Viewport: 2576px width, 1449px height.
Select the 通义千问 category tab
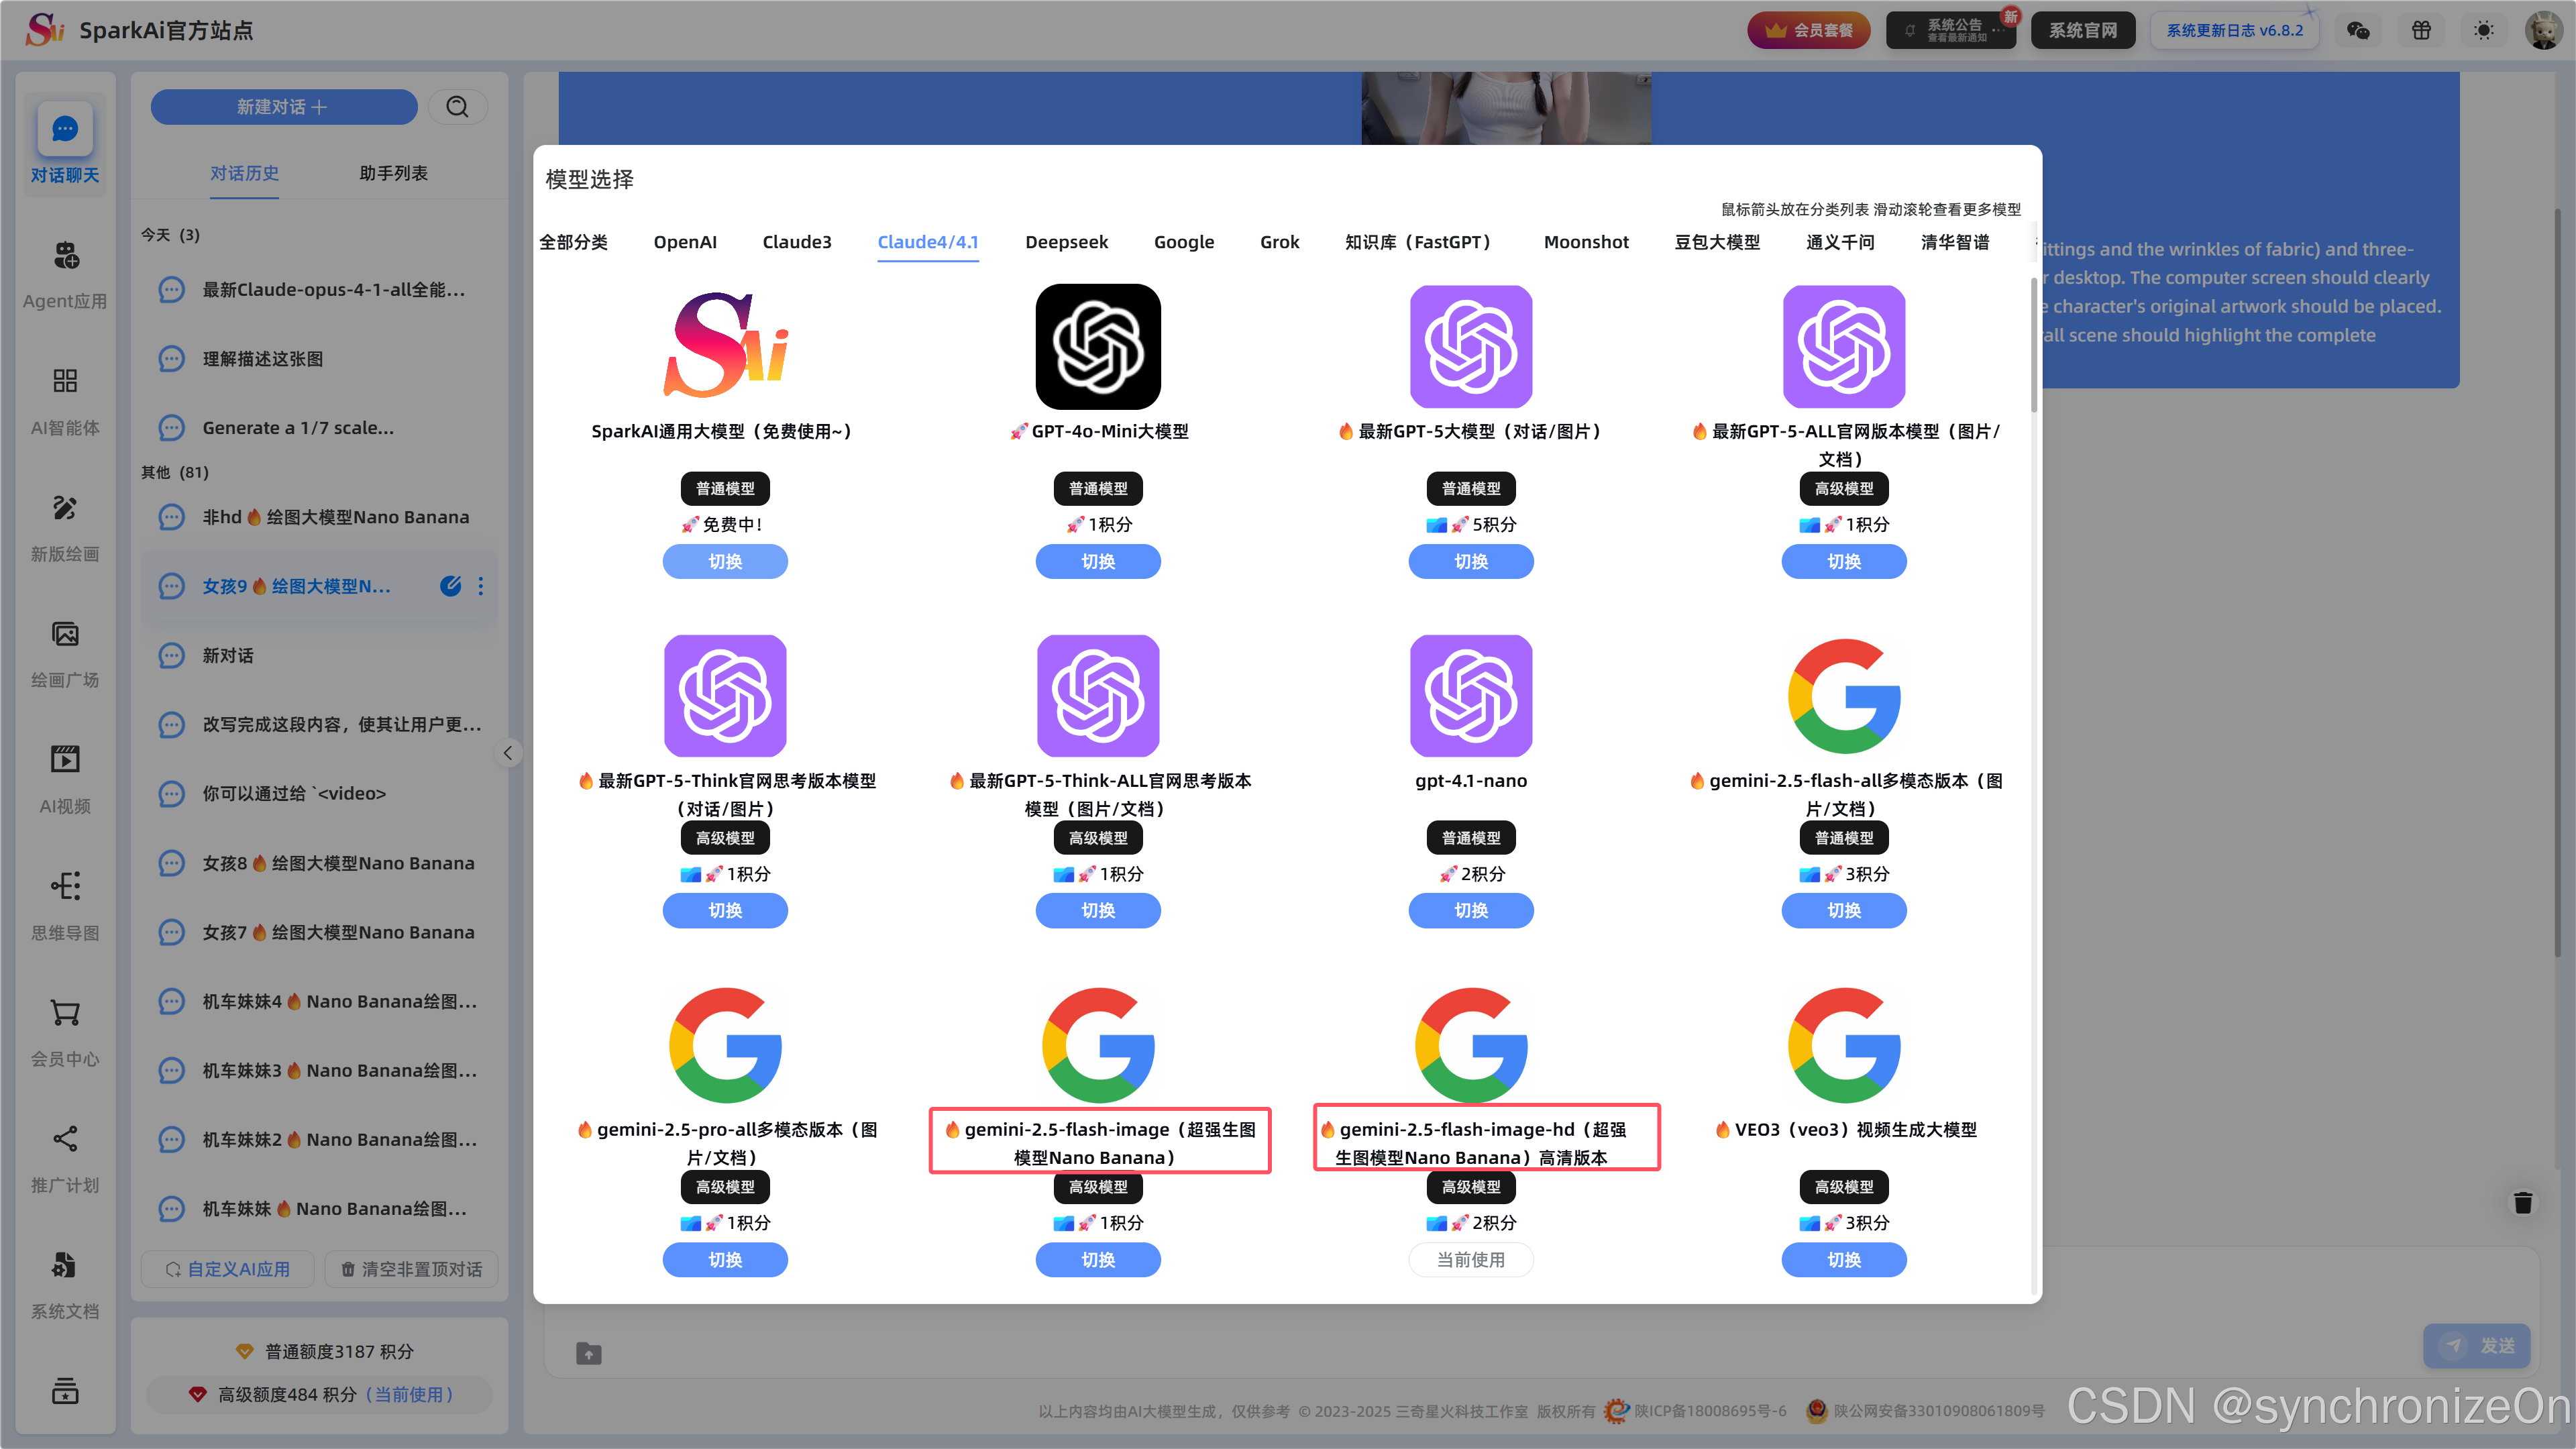coord(1840,242)
